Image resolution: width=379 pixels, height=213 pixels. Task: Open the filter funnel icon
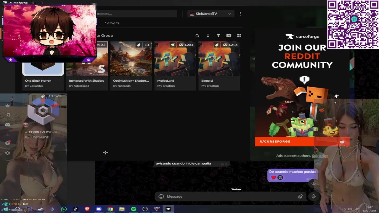point(218,35)
